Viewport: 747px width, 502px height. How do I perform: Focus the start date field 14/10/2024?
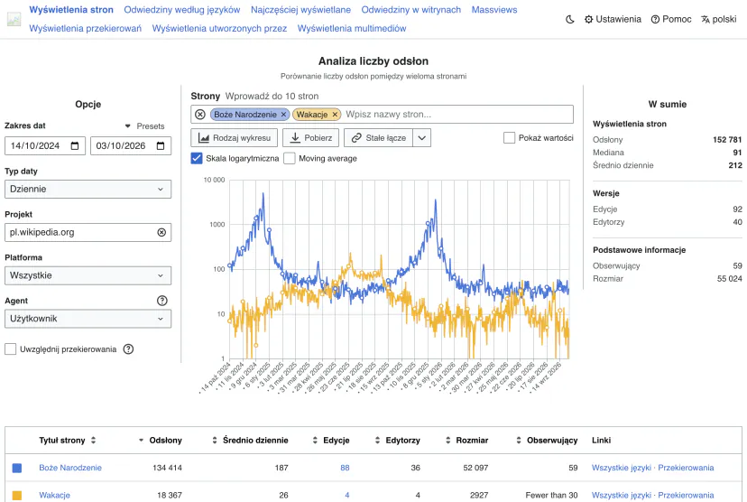(x=45, y=146)
